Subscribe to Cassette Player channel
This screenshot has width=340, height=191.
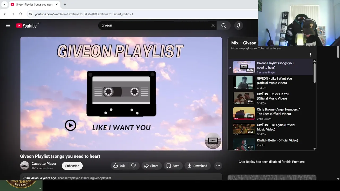[x=72, y=166]
